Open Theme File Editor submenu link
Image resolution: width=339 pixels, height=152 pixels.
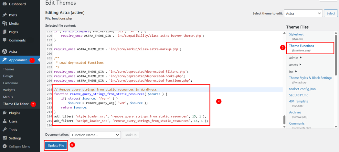tap(16, 104)
